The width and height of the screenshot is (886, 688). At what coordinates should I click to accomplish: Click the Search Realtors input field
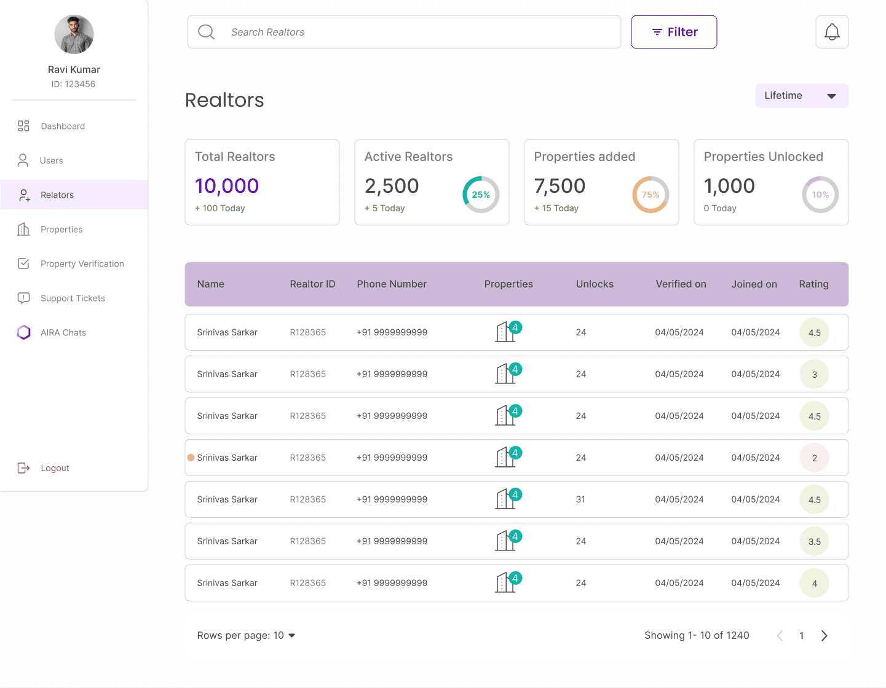[x=404, y=32]
